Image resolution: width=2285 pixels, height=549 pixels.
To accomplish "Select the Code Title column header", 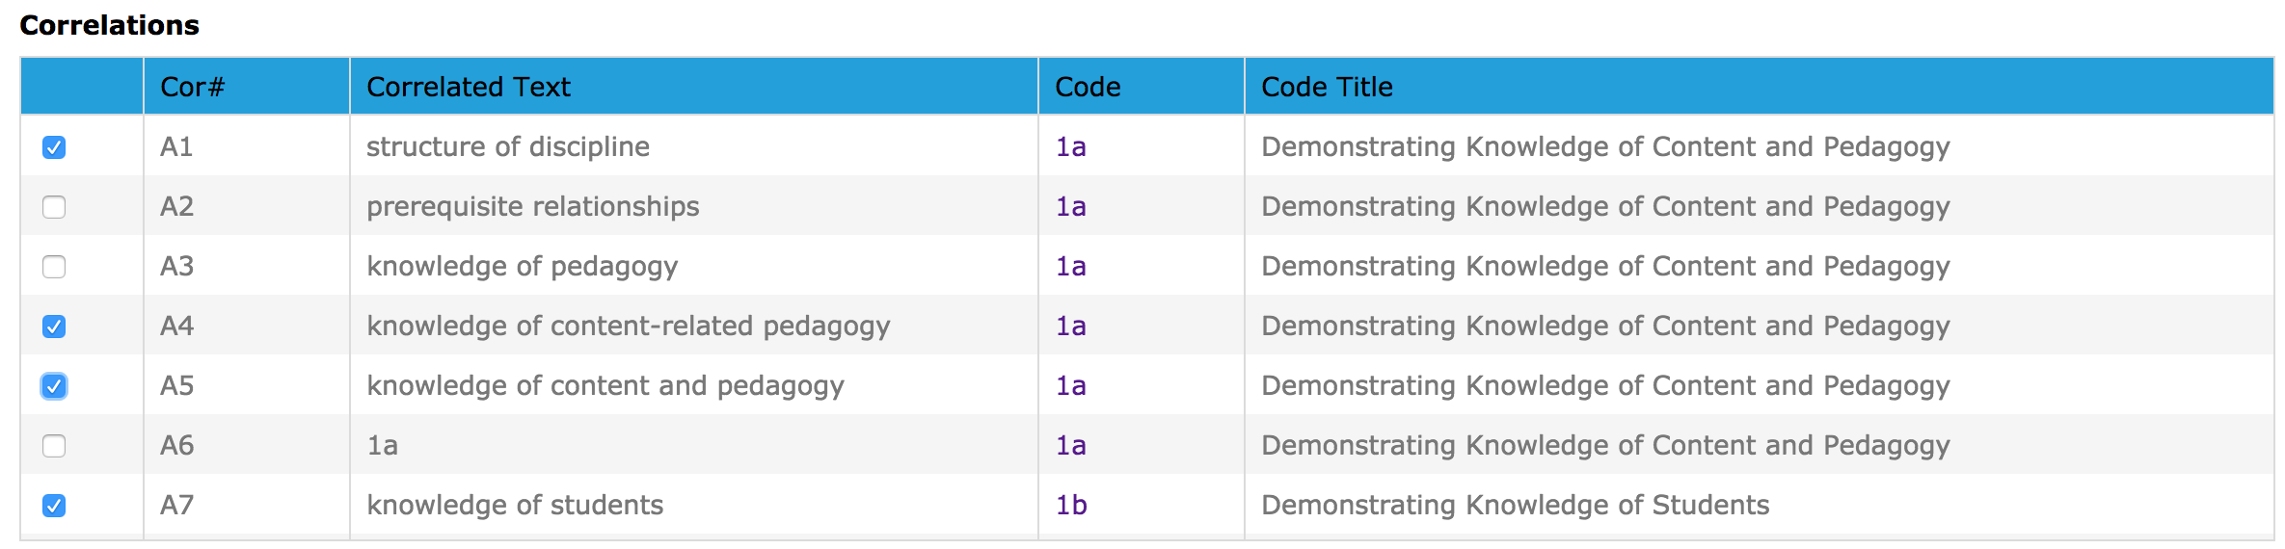I will tap(1759, 87).
